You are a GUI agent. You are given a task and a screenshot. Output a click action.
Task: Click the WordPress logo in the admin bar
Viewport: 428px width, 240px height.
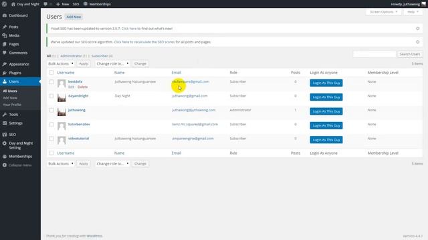point(5,4)
